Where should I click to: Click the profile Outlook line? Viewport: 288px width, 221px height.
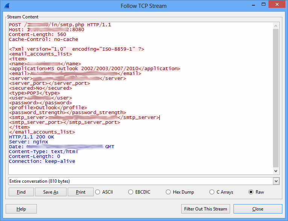pos(48,108)
